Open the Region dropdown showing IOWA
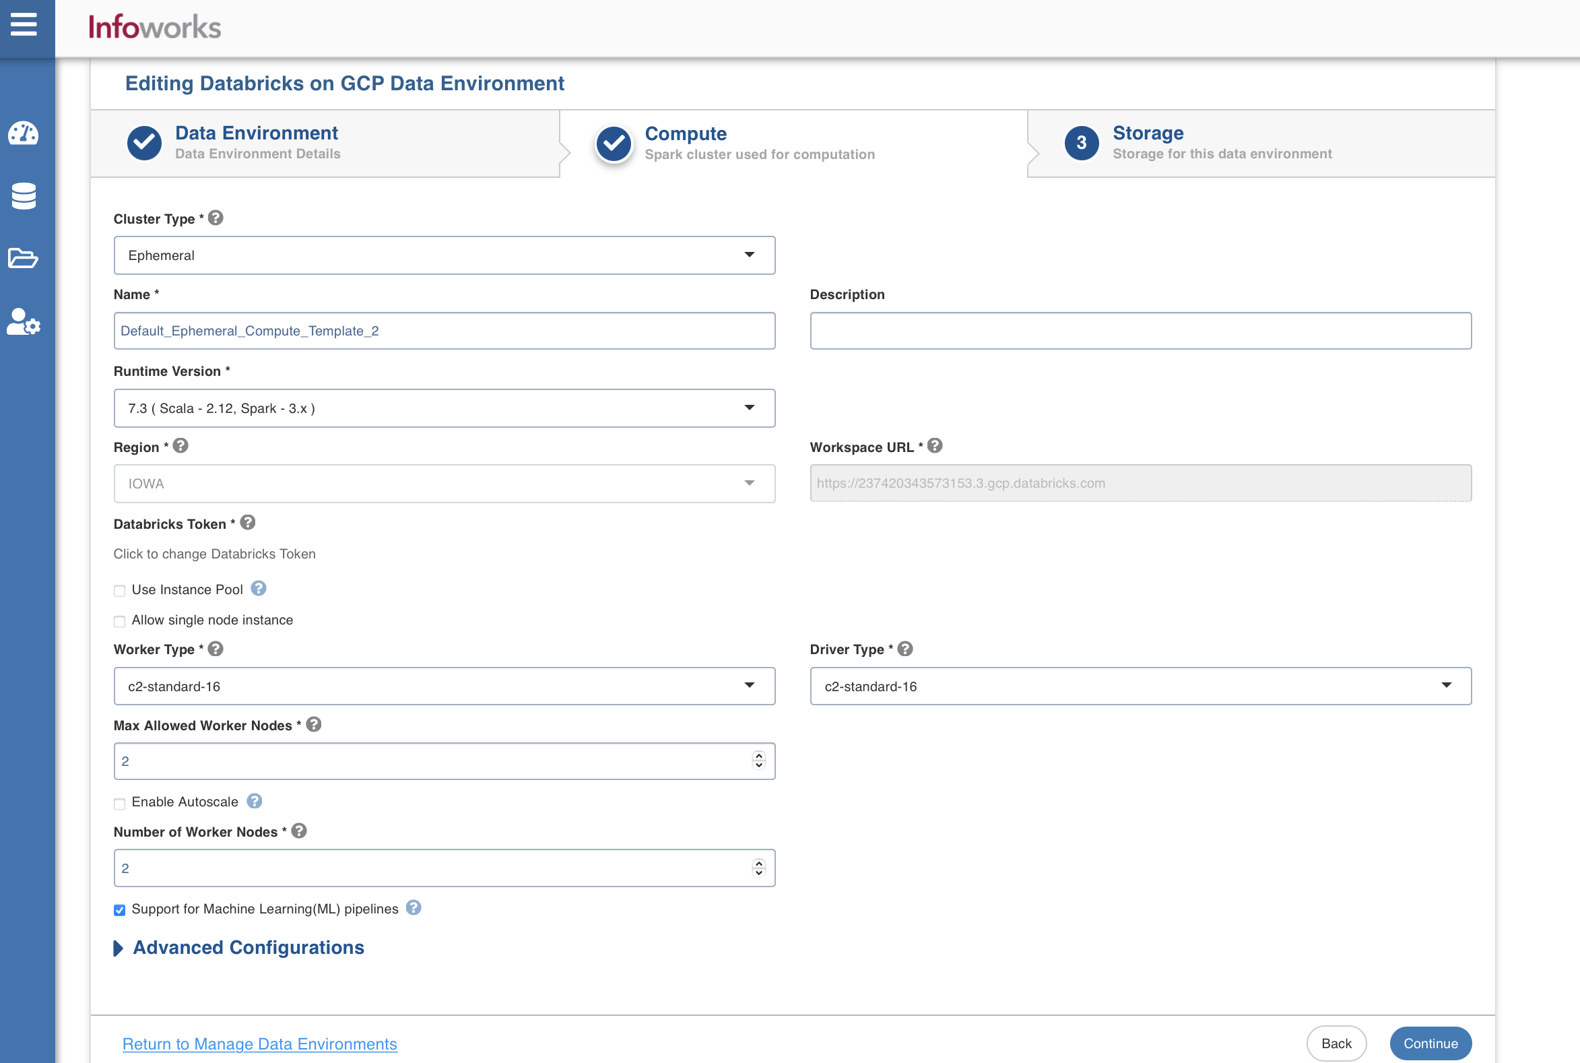 (445, 484)
